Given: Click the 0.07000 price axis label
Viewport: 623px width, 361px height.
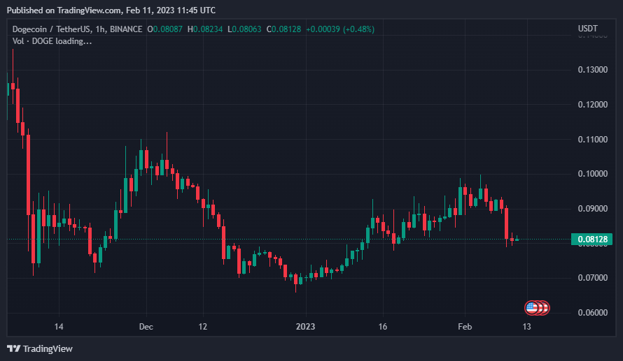Looking at the screenshot, I should coord(592,278).
